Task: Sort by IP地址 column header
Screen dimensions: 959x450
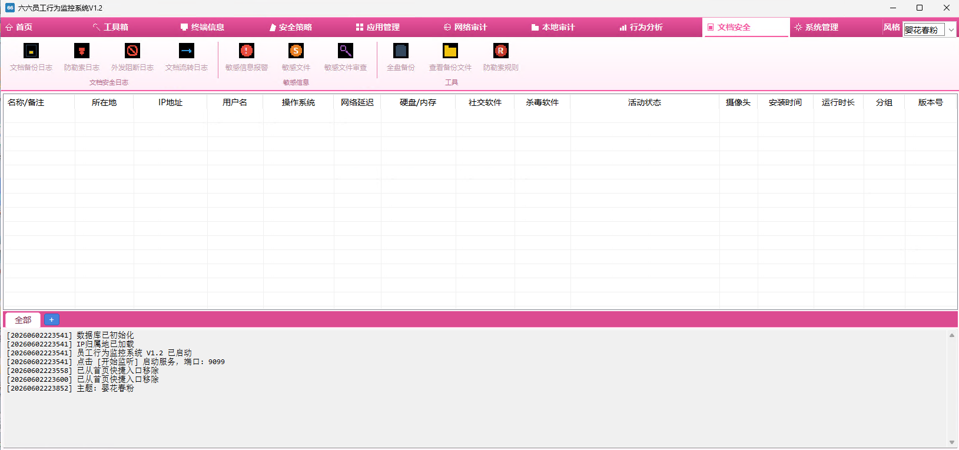Action: [170, 102]
